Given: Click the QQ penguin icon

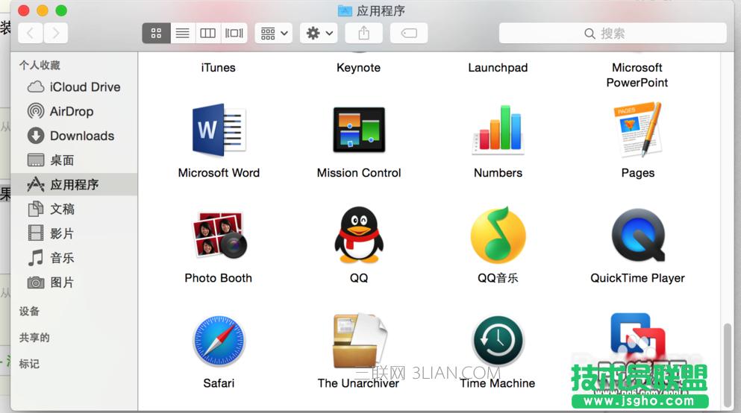Looking at the screenshot, I should [x=359, y=236].
